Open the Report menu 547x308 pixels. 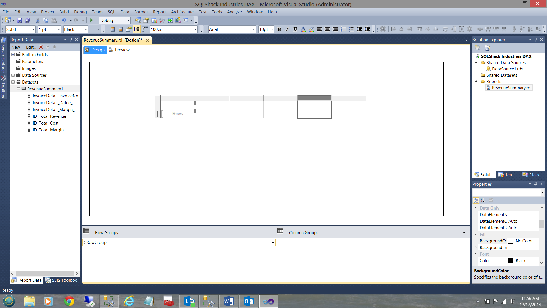click(159, 12)
